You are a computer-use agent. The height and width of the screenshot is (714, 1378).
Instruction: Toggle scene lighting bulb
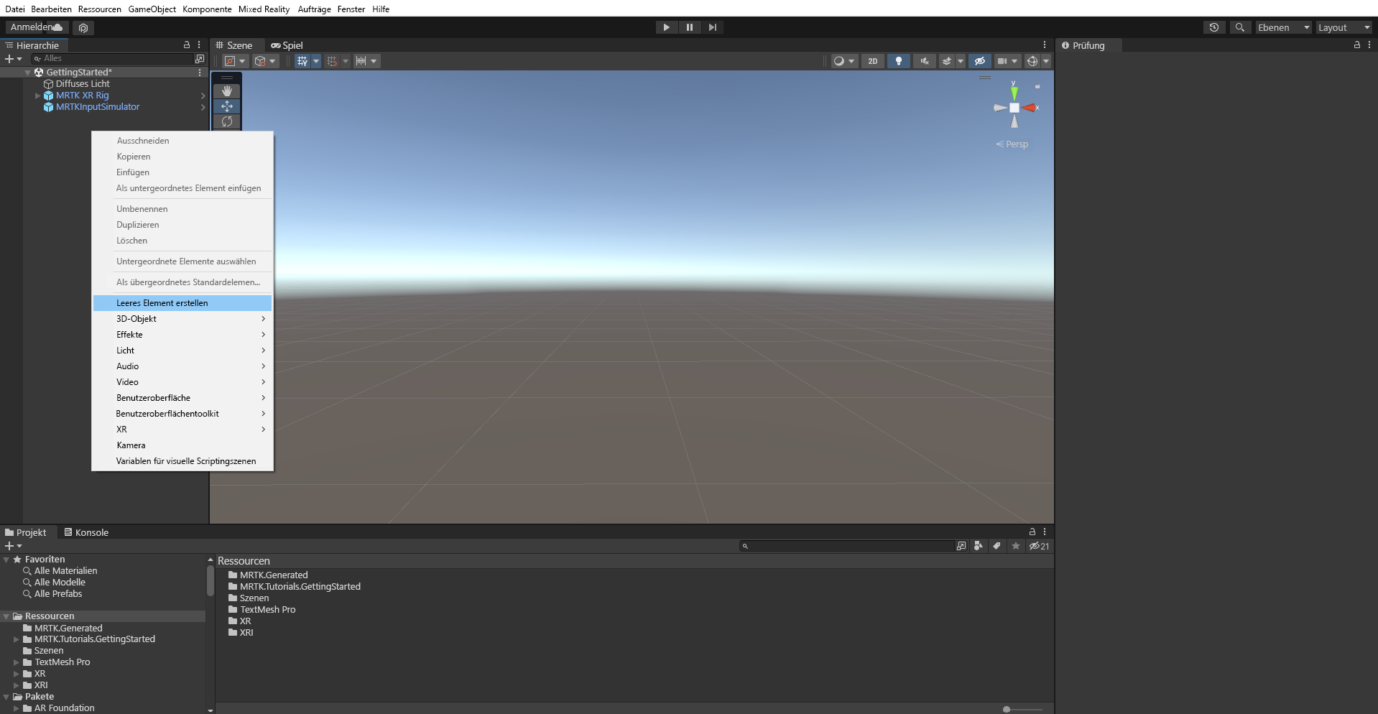[x=899, y=61]
